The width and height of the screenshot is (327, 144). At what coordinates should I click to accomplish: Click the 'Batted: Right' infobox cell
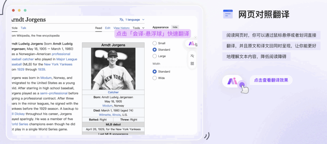tap(98, 120)
